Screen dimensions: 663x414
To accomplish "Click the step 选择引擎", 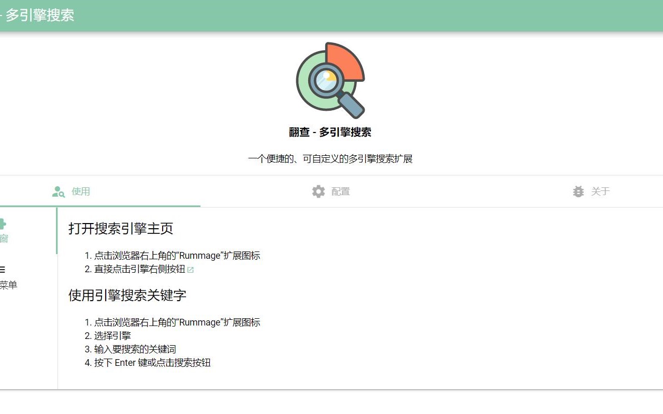I will (x=112, y=336).
